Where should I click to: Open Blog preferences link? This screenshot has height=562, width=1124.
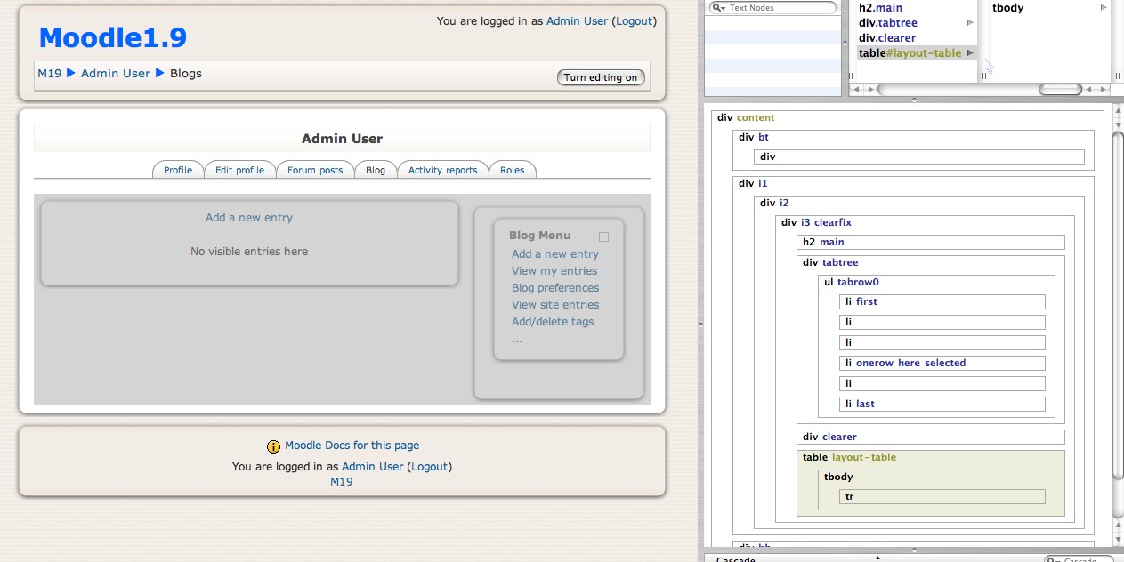tap(555, 287)
